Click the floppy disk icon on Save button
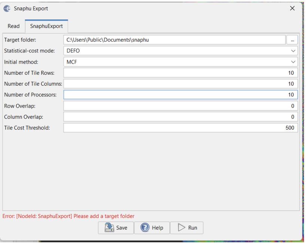 [x=109, y=228]
